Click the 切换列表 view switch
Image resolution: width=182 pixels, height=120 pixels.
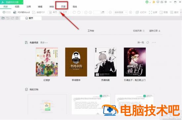pos(139,31)
